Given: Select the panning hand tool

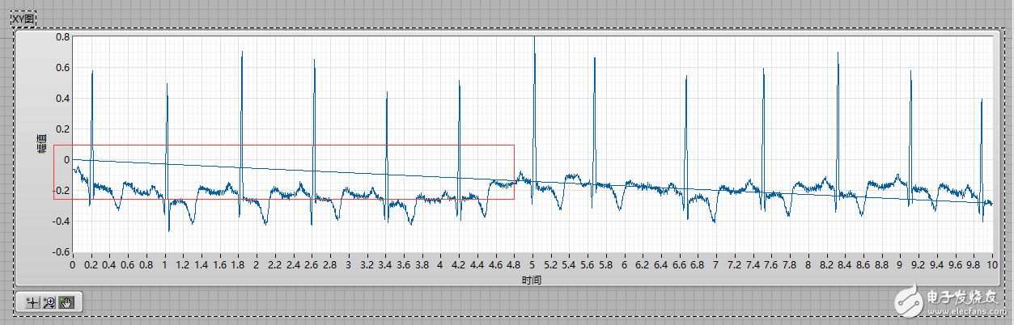Looking at the screenshot, I should pyautogui.click(x=66, y=302).
